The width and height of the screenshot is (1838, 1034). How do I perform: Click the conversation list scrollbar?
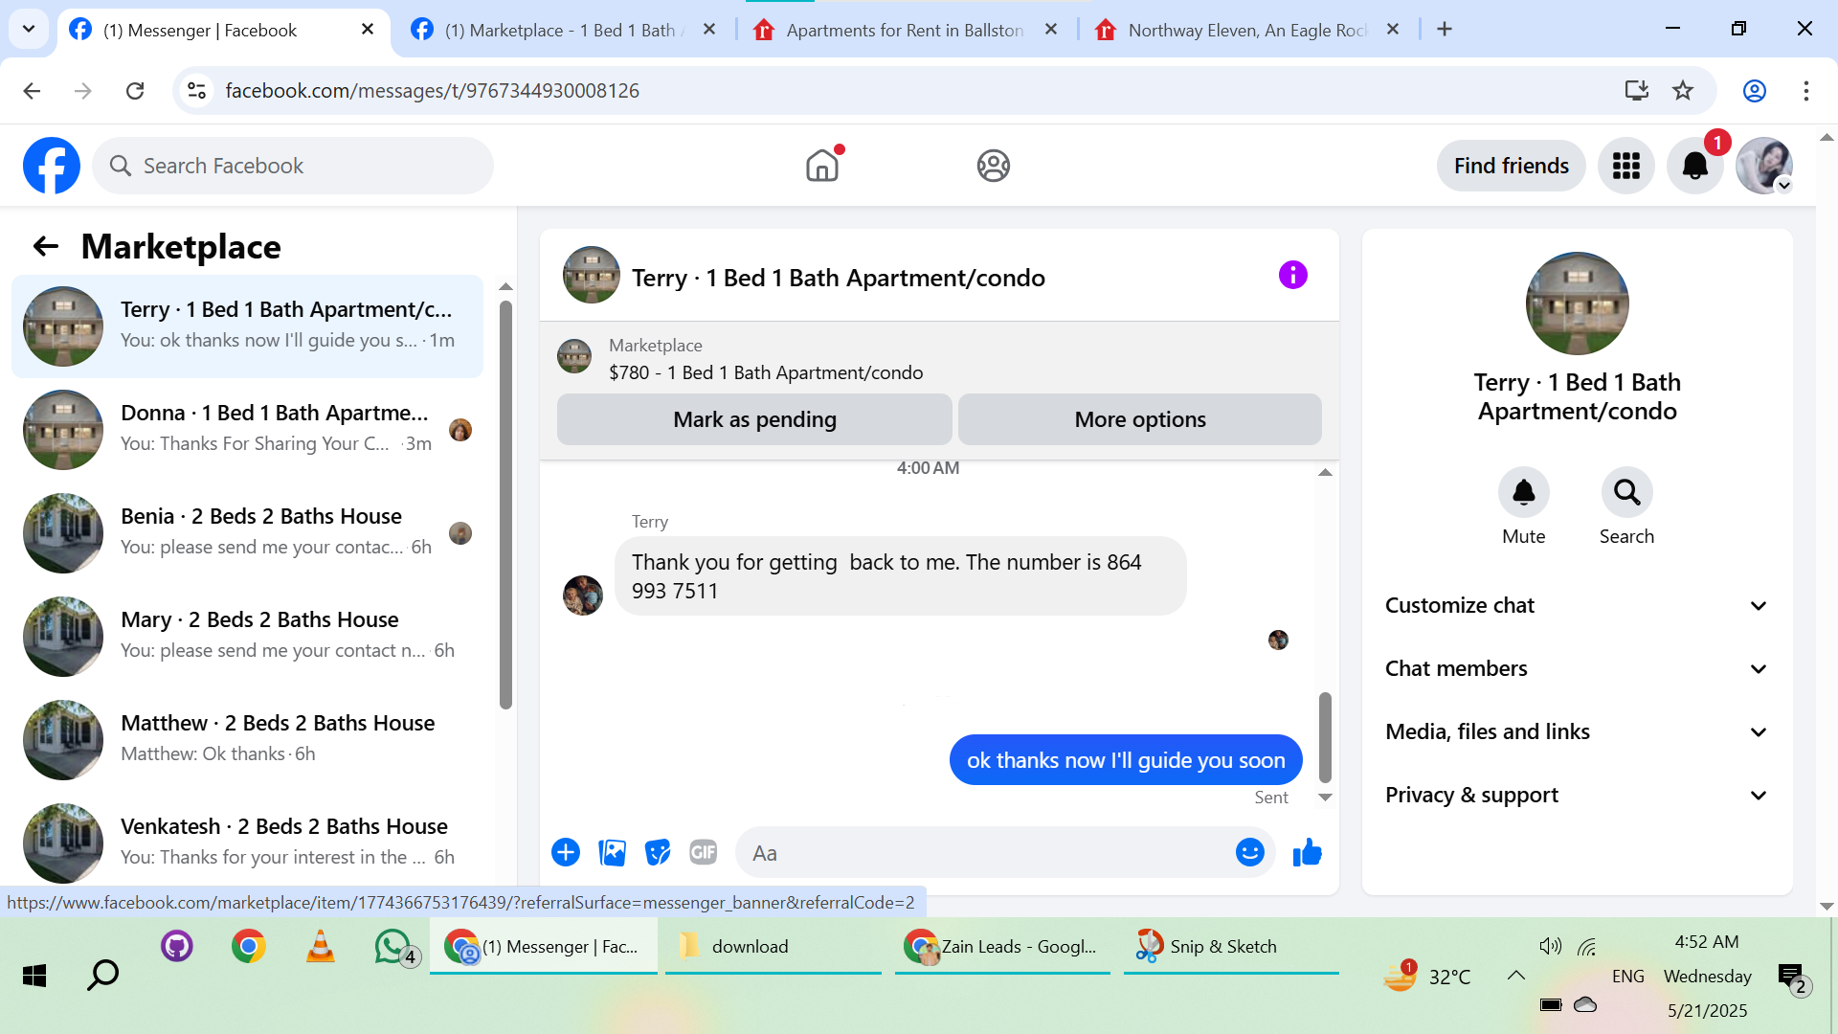[505, 506]
